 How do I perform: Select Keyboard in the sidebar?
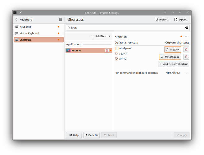pos(39,27)
